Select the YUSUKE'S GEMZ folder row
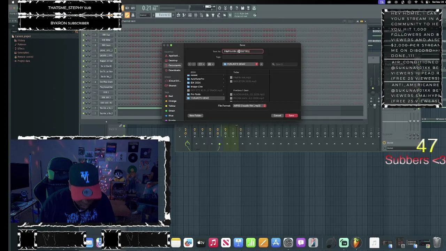 206,98
